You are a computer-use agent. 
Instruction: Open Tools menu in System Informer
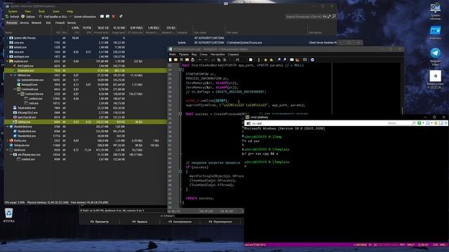[x=41, y=11]
